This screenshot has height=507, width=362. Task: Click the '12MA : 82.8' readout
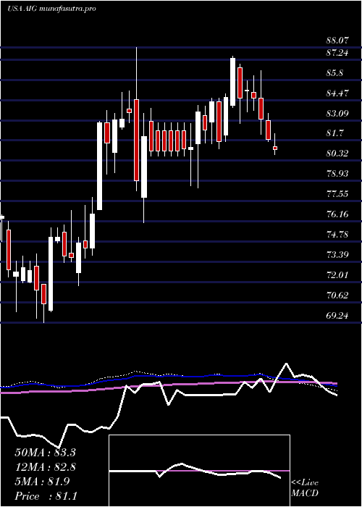coord(45,467)
